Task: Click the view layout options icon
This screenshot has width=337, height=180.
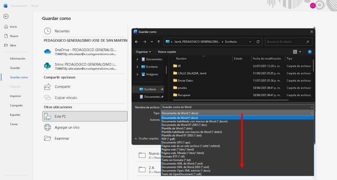Action: click(x=295, y=52)
